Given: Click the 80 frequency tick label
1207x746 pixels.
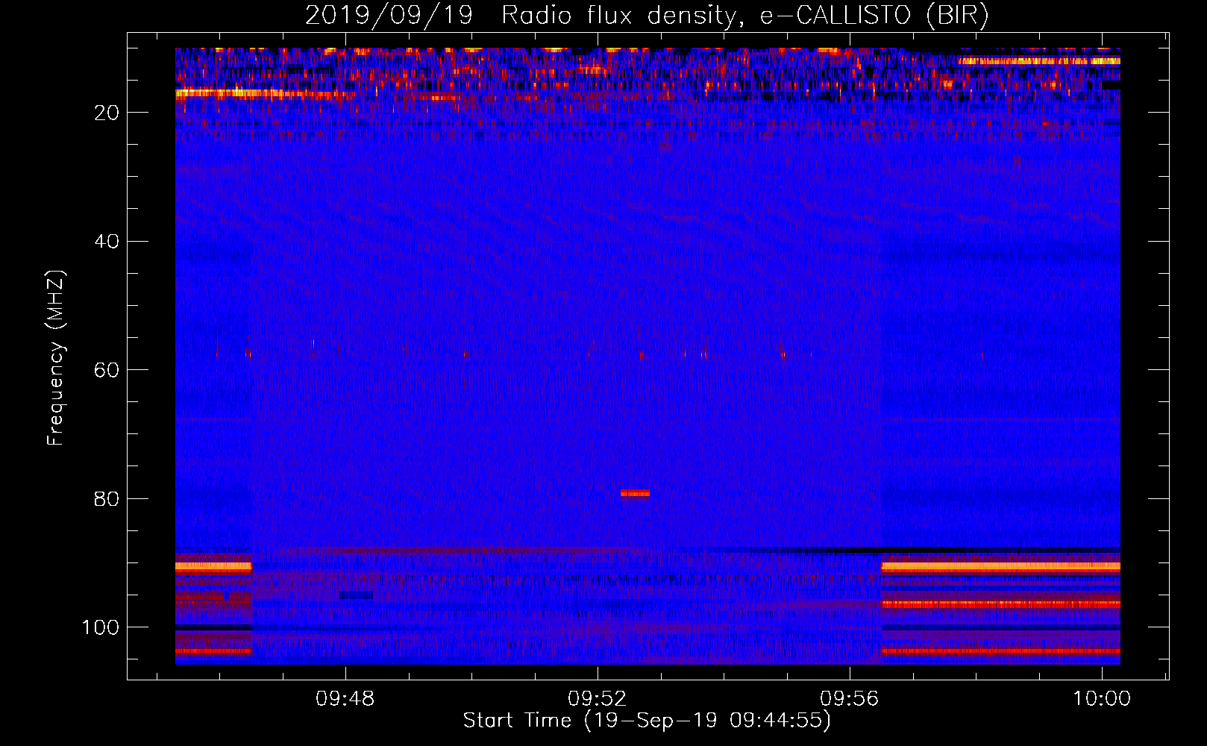Looking at the screenshot, I should [107, 498].
